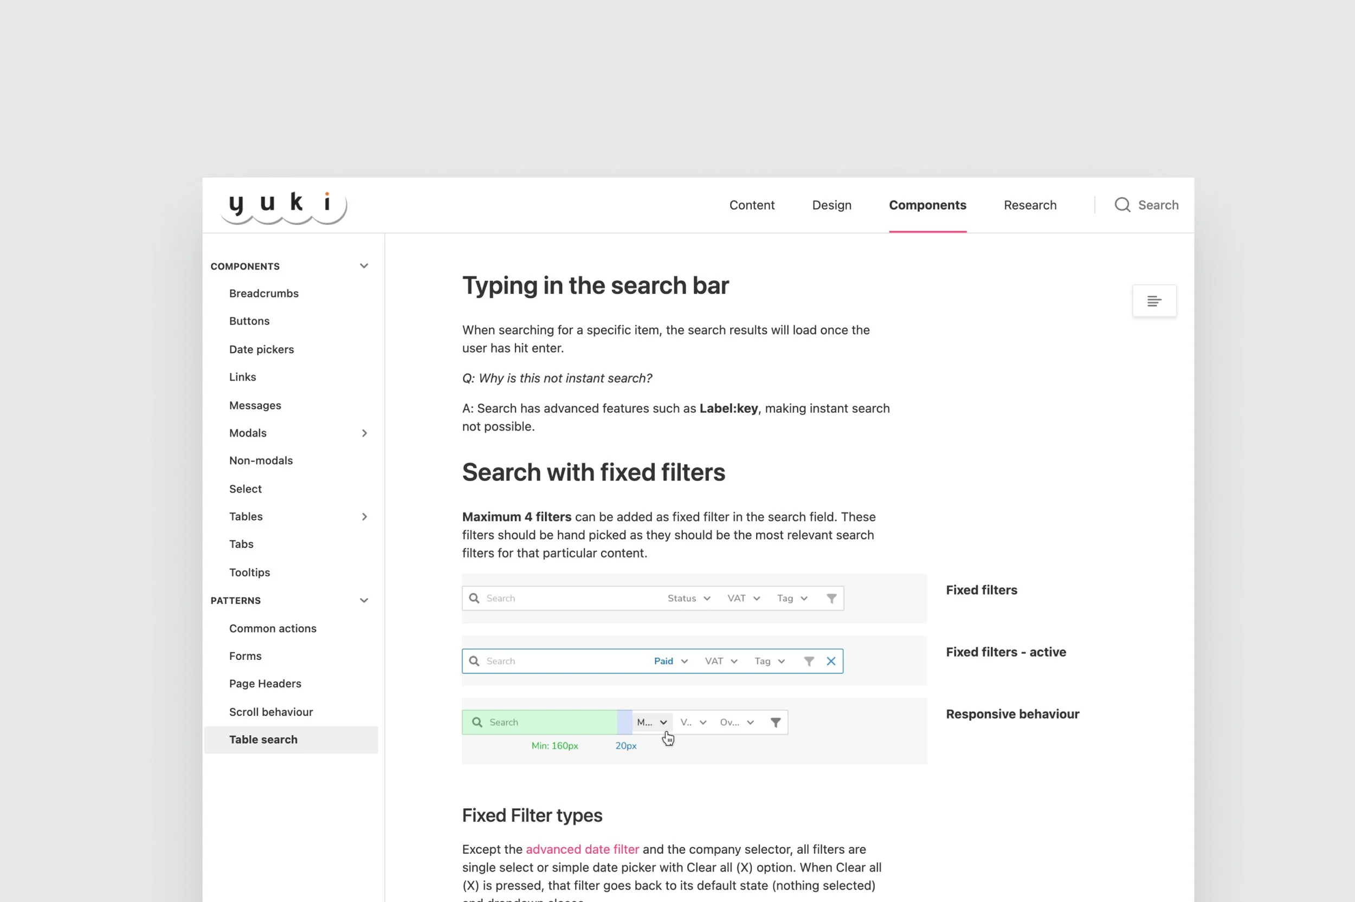The width and height of the screenshot is (1355, 902).
Task: Open the truncated V.. dropdown
Action: [x=693, y=723]
